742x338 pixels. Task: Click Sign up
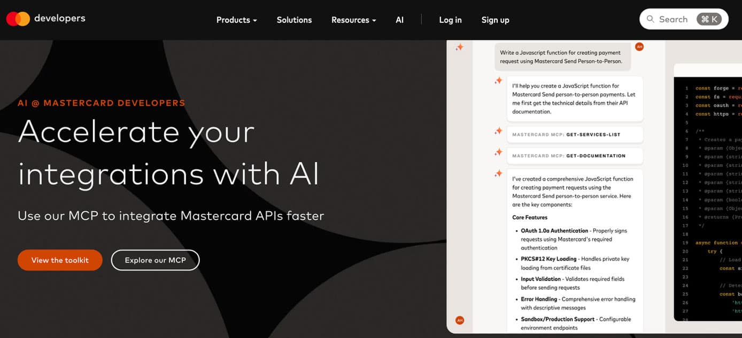[495, 20]
